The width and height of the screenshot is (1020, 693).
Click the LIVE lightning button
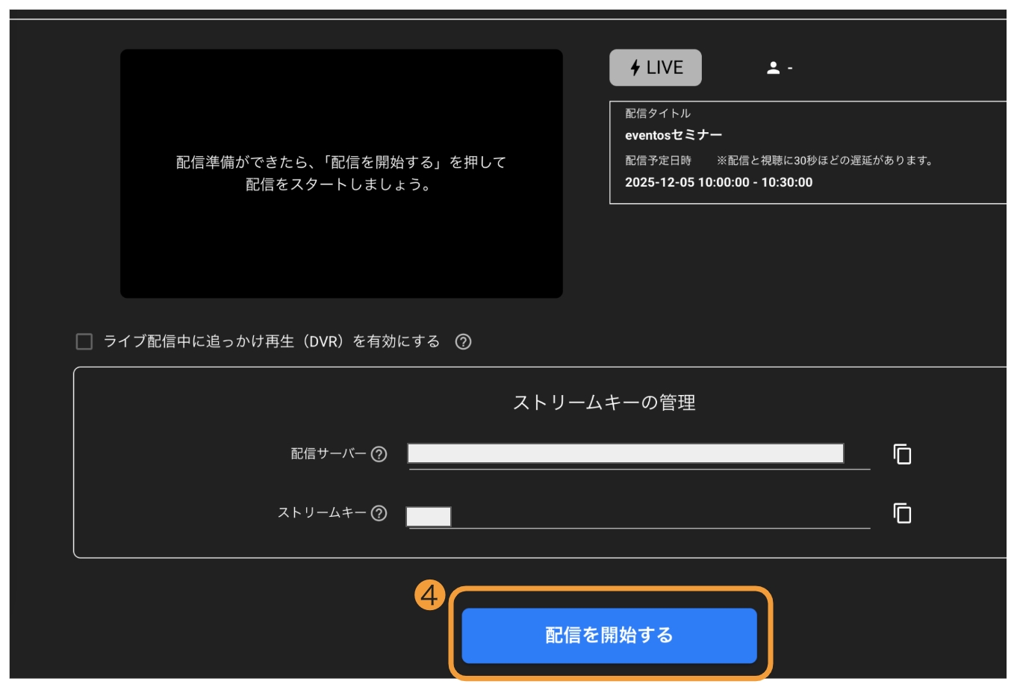[x=655, y=68]
